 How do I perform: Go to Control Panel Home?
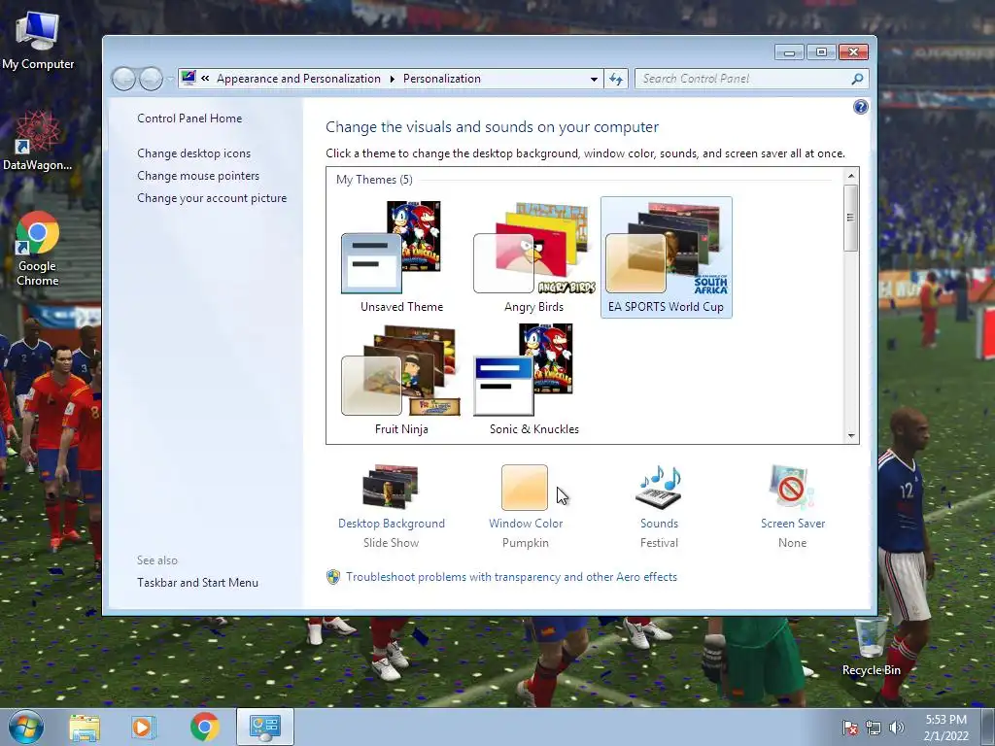point(189,118)
